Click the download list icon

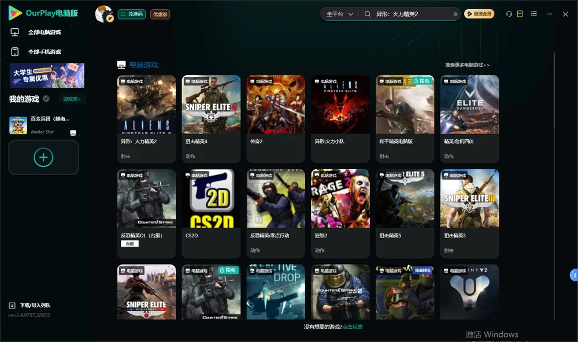point(12,306)
